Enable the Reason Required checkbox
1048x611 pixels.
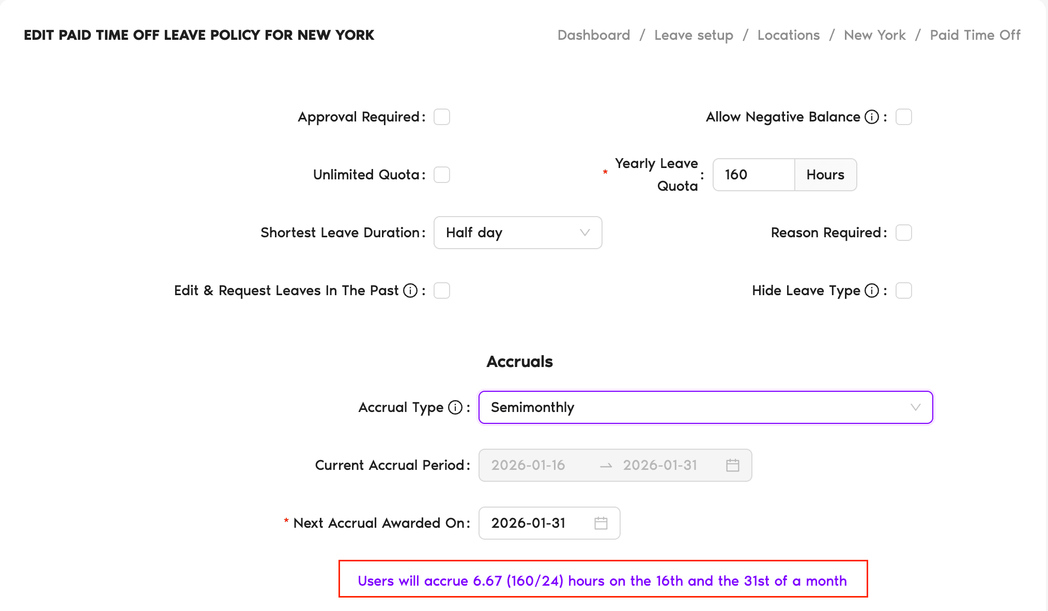pos(904,233)
